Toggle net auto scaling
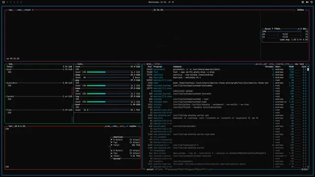 115,126
